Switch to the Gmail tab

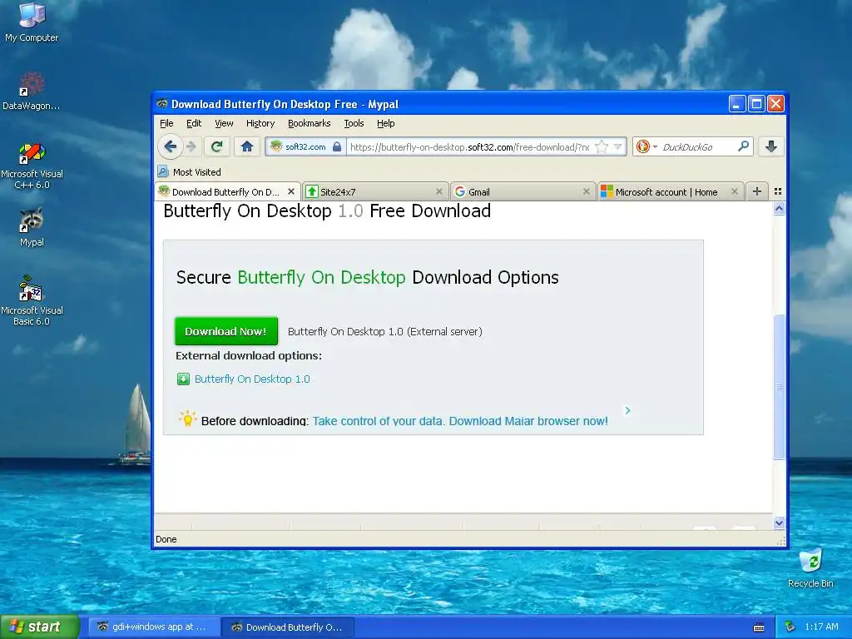coord(523,192)
